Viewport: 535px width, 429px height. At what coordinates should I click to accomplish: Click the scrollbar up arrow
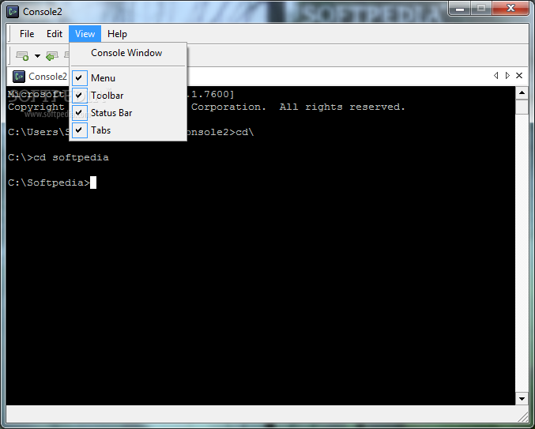pos(522,92)
